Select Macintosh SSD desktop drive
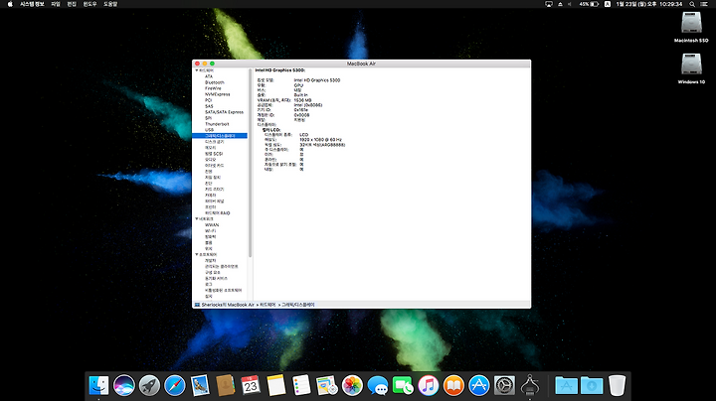 click(691, 27)
